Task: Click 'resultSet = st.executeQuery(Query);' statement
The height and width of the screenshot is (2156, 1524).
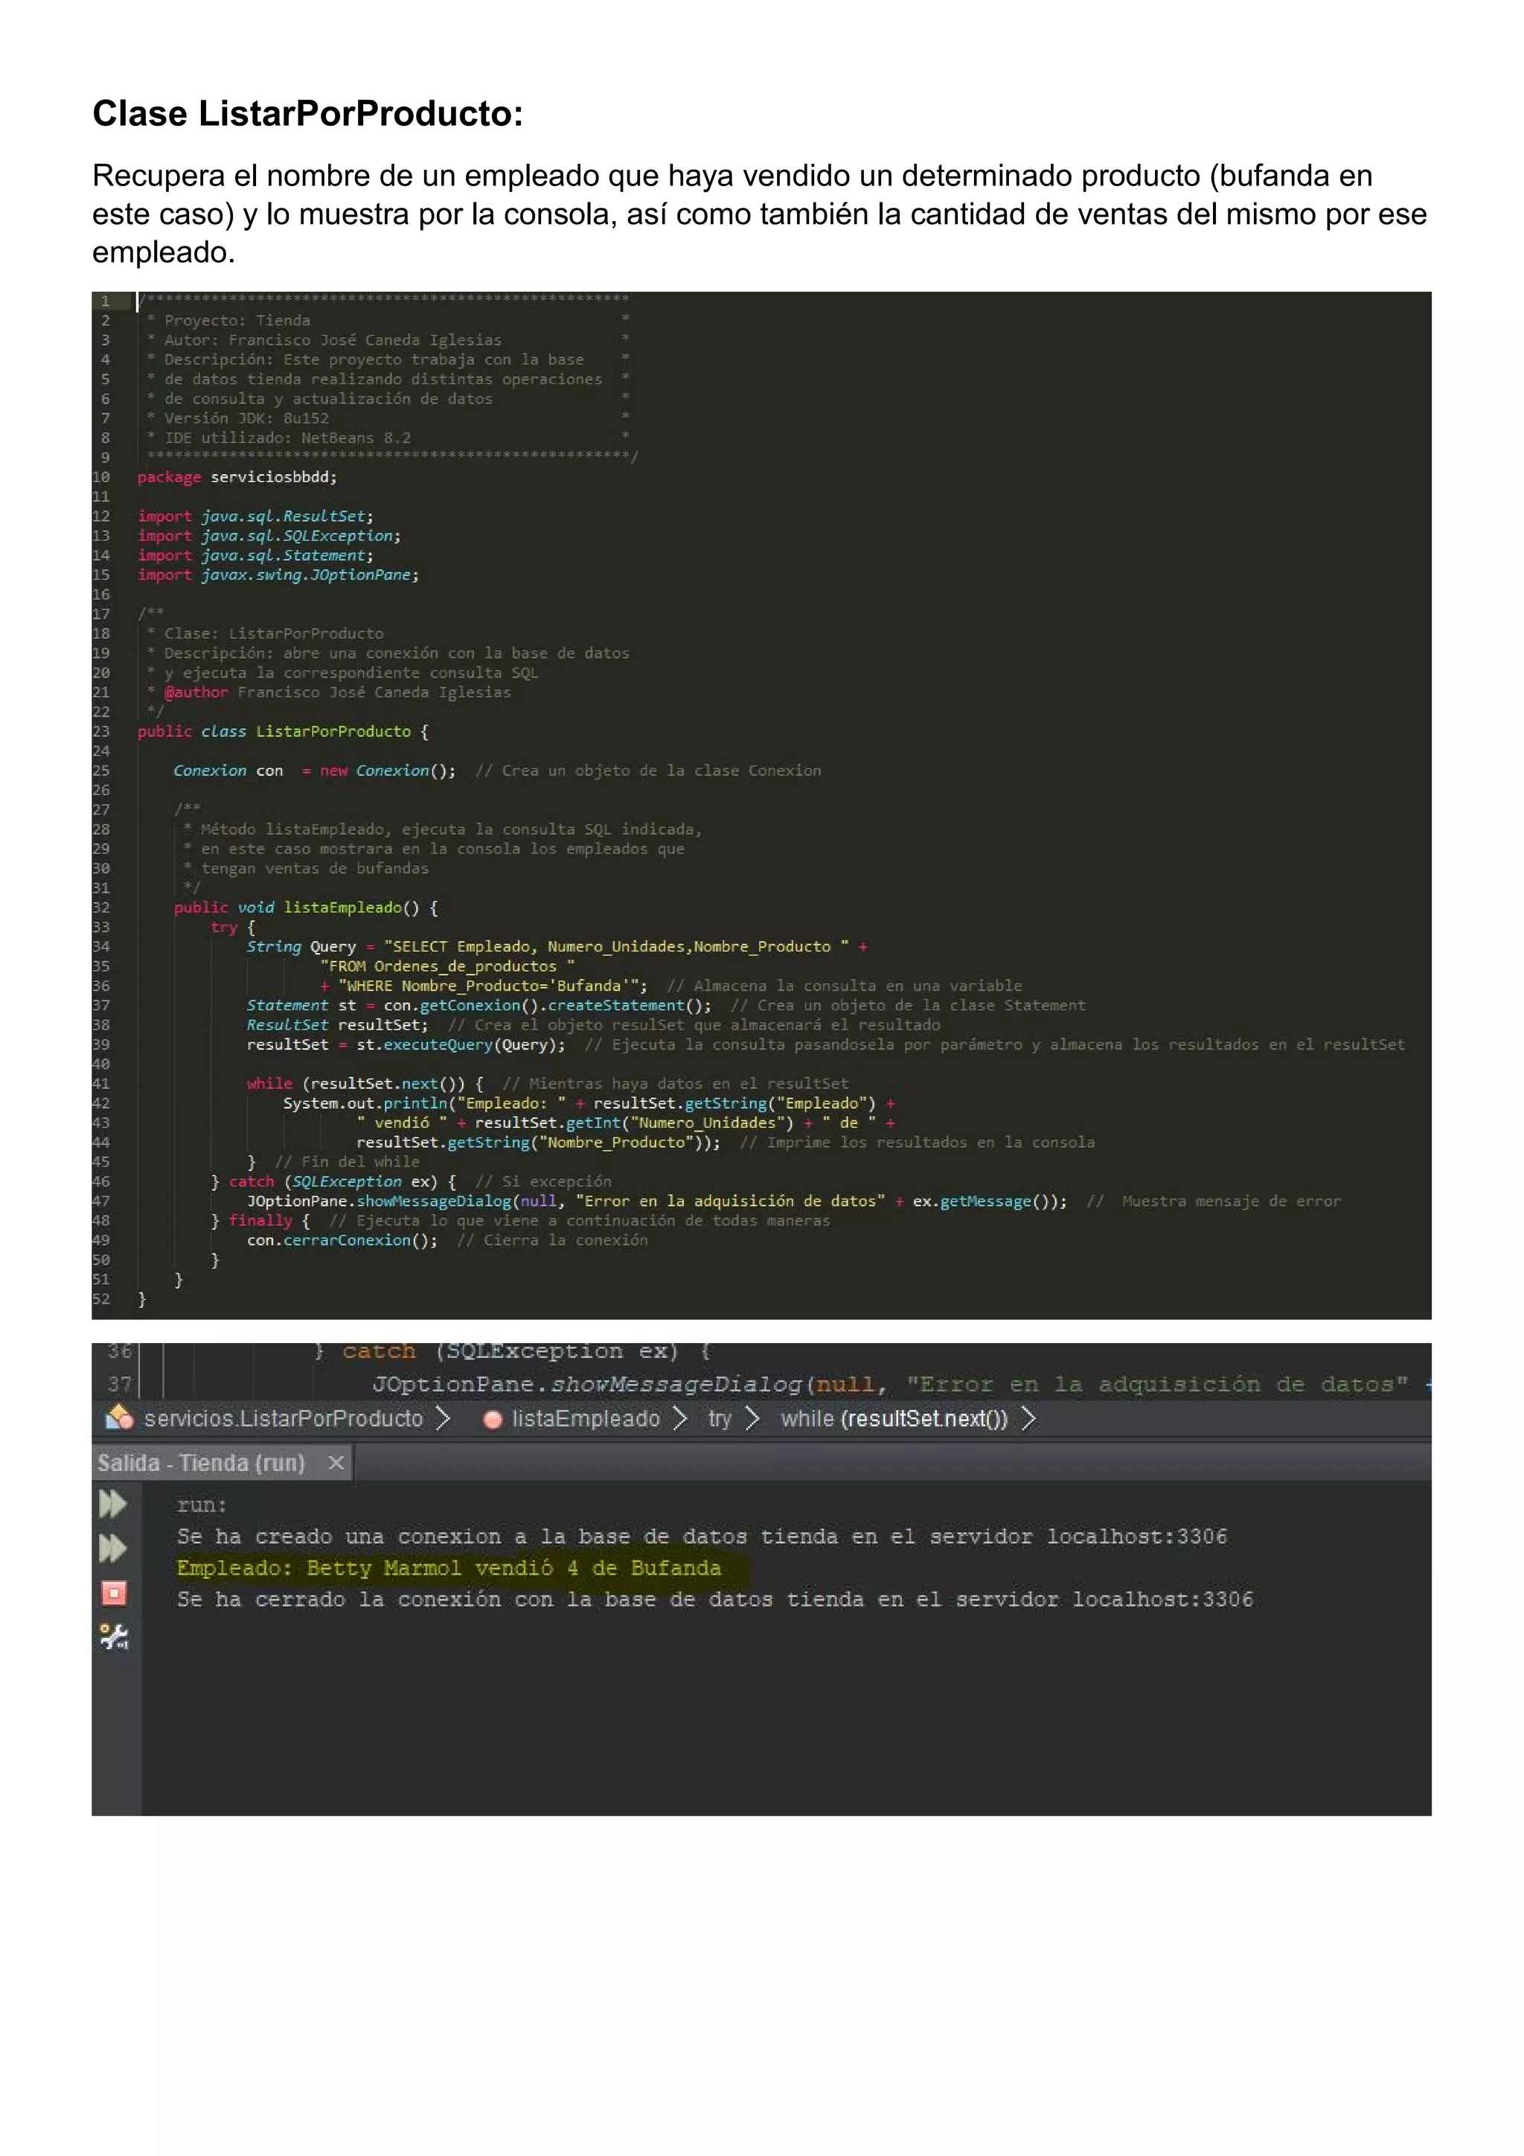Action: click(406, 1045)
